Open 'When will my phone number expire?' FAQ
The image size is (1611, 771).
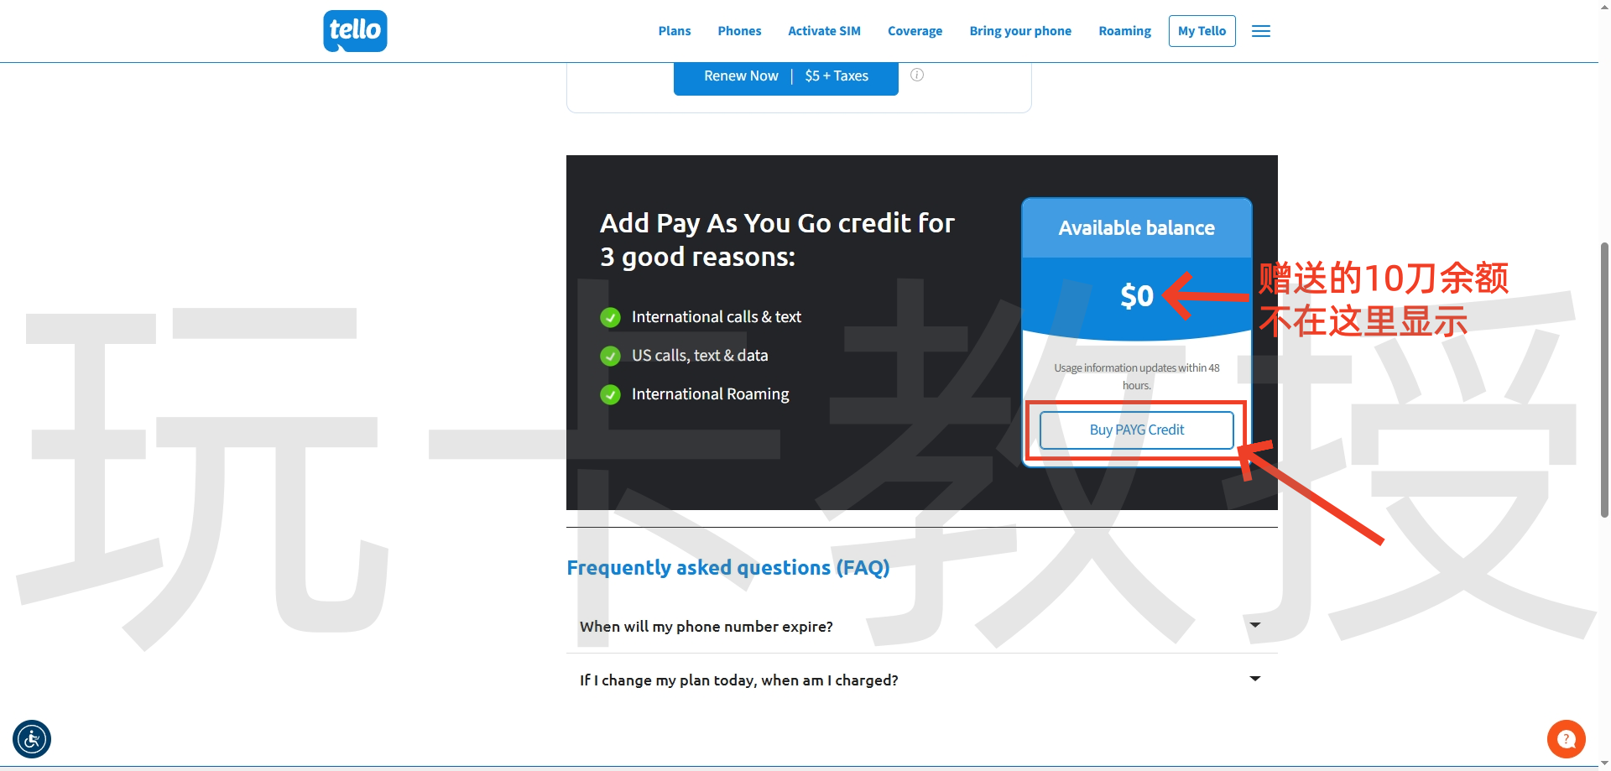click(x=706, y=627)
